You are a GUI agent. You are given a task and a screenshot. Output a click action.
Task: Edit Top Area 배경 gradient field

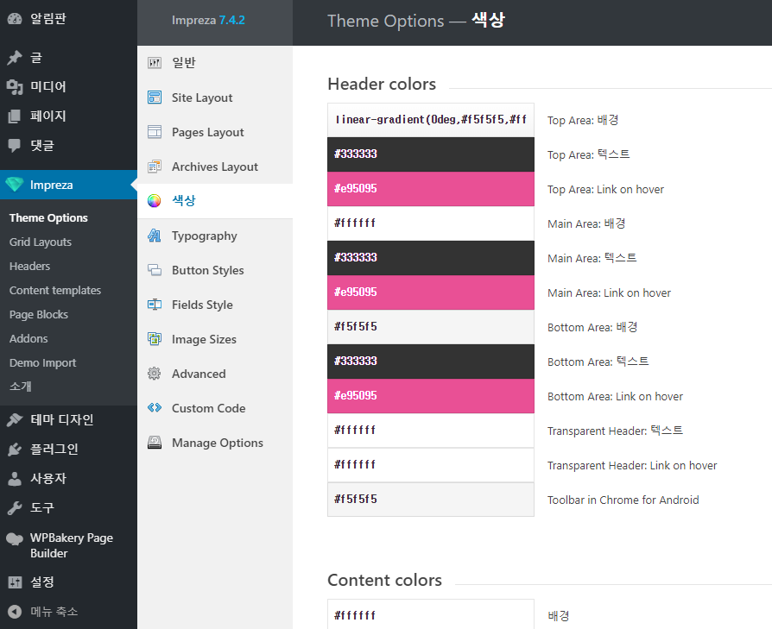[431, 120]
